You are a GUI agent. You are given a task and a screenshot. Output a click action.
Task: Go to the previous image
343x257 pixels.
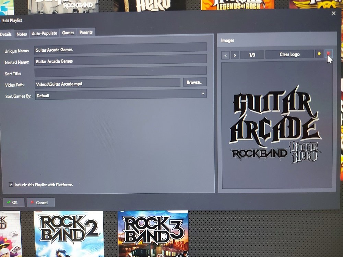pos(225,55)
